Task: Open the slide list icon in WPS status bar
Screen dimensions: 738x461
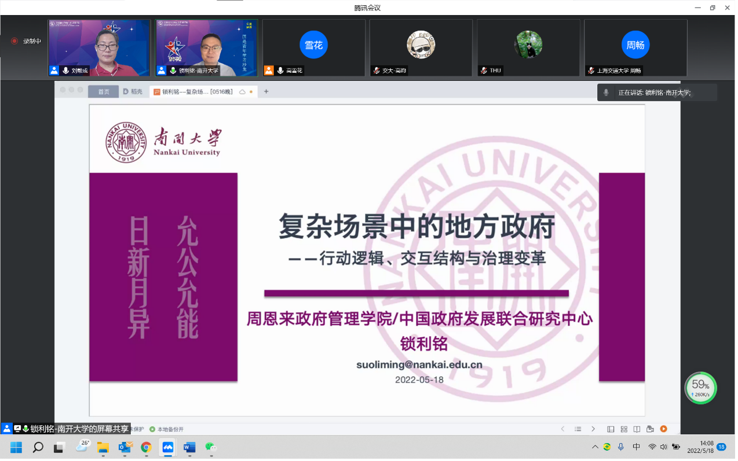Action: coord(578,429)
